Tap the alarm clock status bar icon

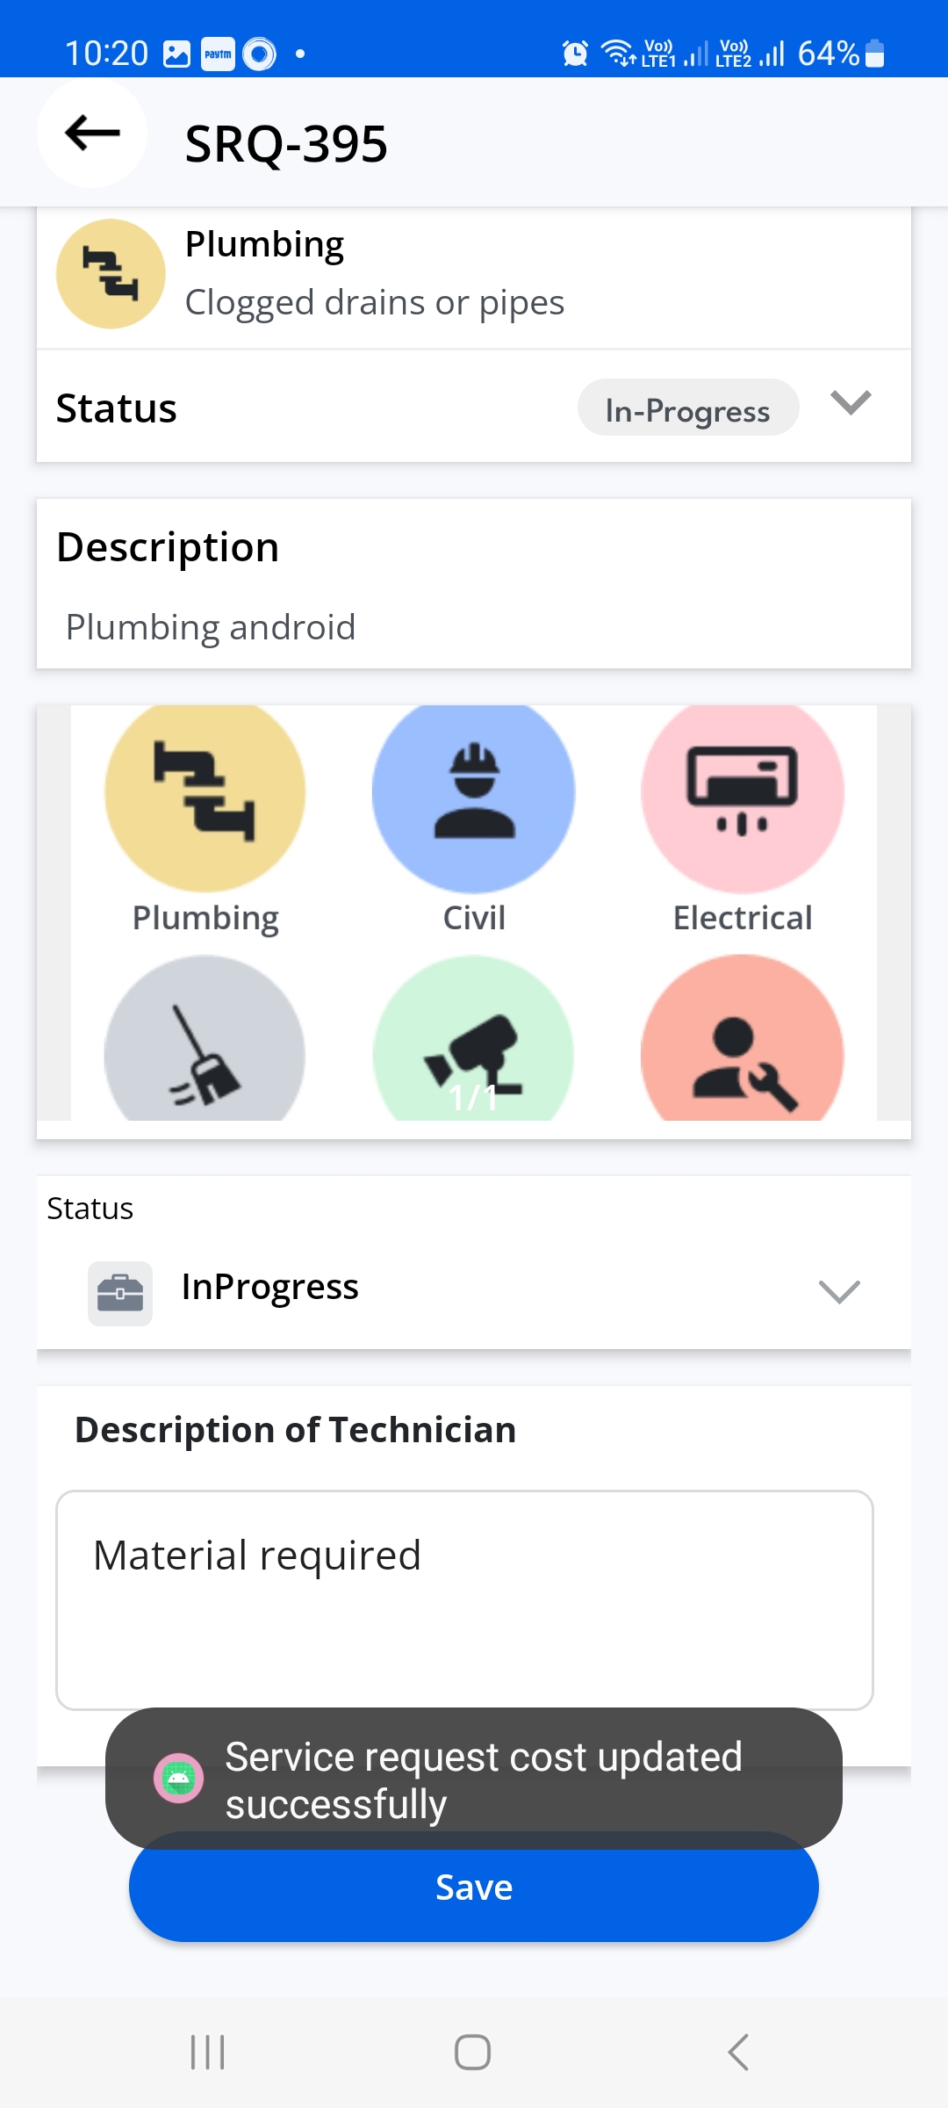tap(575, 54)
